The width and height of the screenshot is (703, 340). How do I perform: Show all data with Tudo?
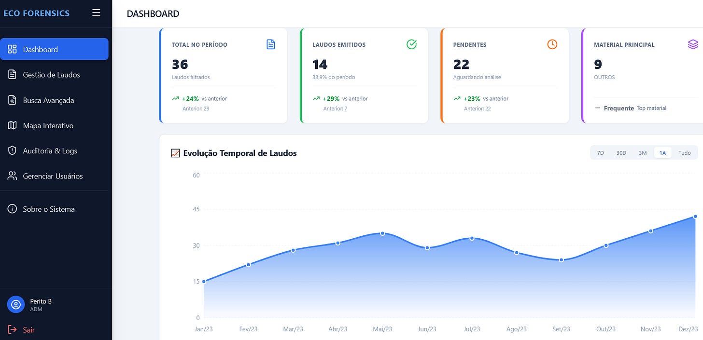(x=685, y=153)
